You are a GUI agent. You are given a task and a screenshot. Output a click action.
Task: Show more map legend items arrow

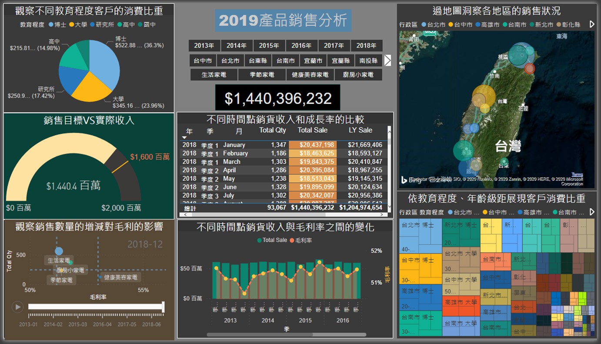592,24
